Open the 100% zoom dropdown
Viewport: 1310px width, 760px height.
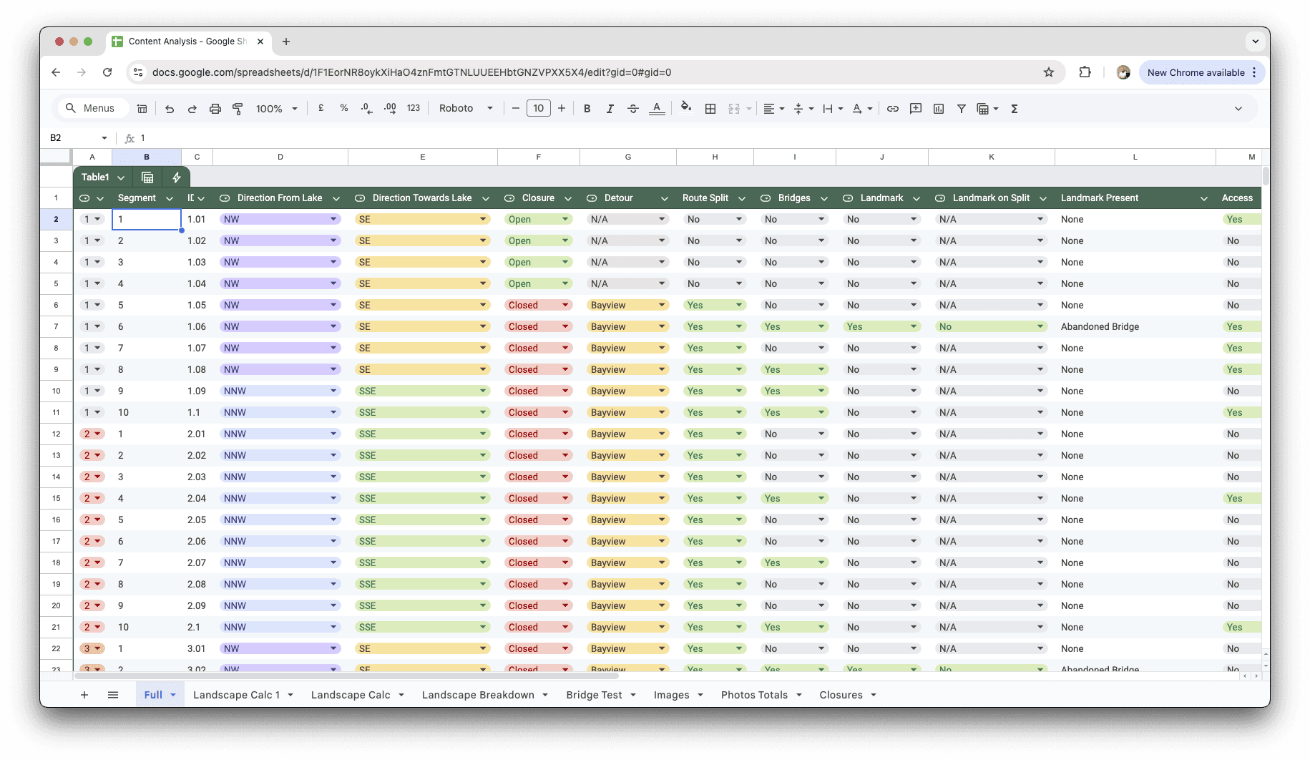click(276, 109)
